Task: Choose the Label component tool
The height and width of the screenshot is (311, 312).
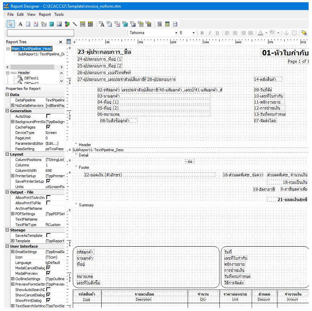Action: tap(20, 24)
